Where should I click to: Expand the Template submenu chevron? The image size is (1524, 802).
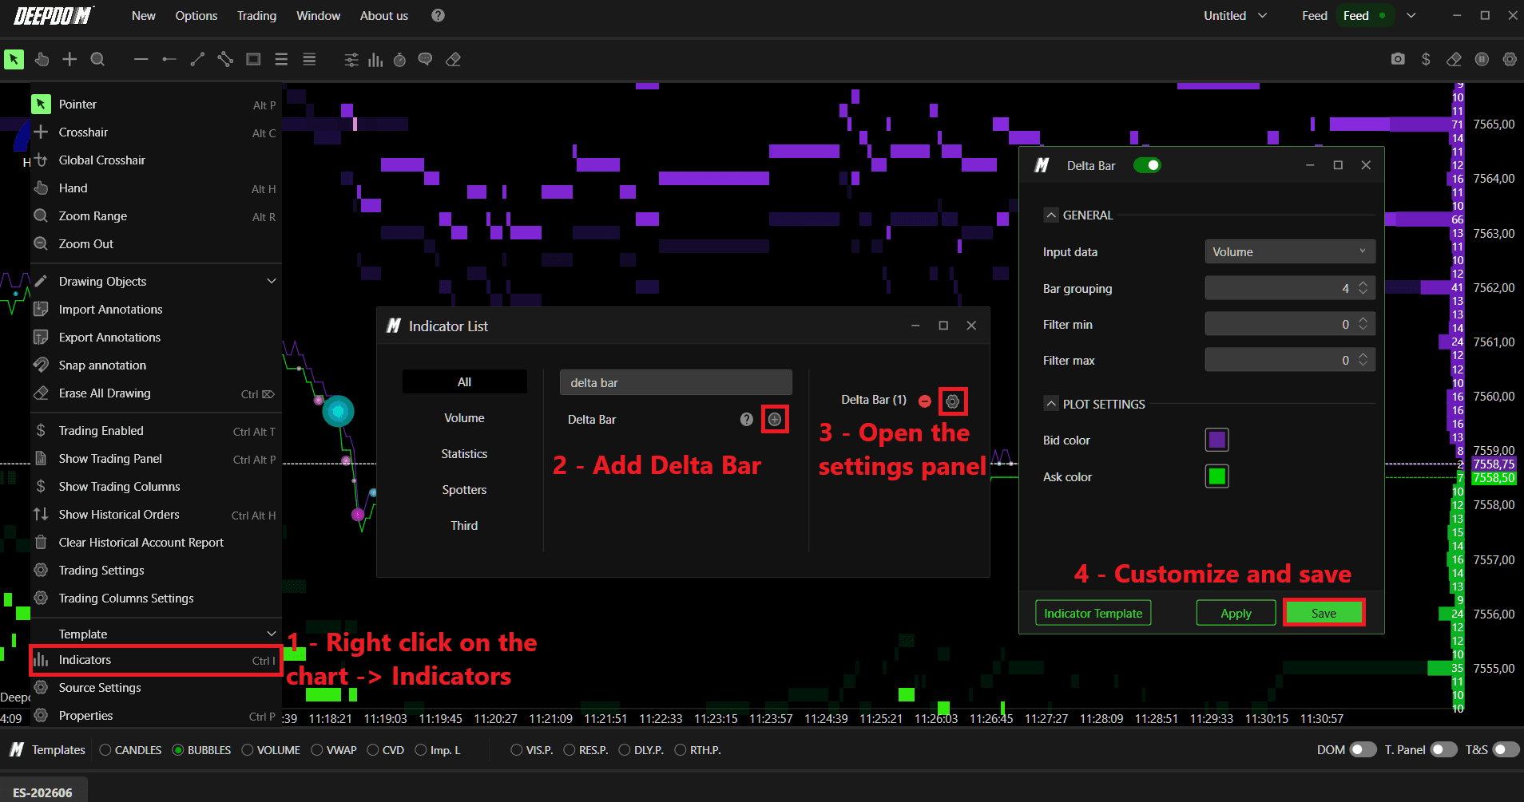pos(272,634)
